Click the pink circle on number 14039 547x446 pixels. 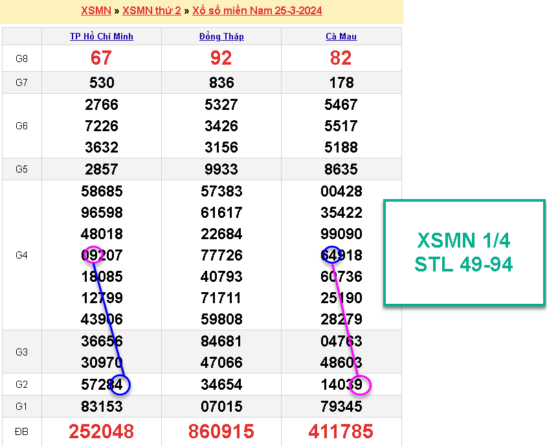coord(359,385)
